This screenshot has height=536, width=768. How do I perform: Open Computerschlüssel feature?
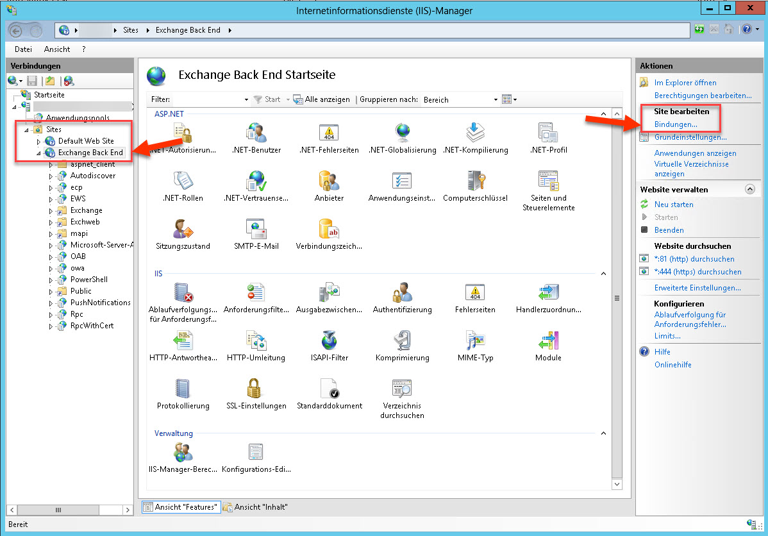click(x=475, y=187)
